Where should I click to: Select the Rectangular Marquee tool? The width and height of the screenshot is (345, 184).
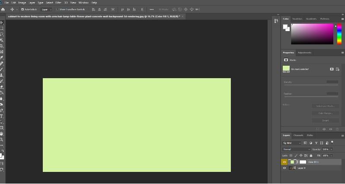click(2, 29)
